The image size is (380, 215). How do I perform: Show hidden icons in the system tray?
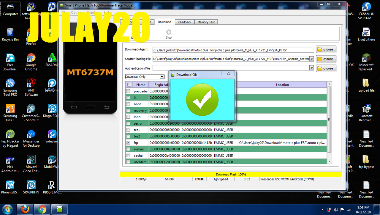point(323,210)
